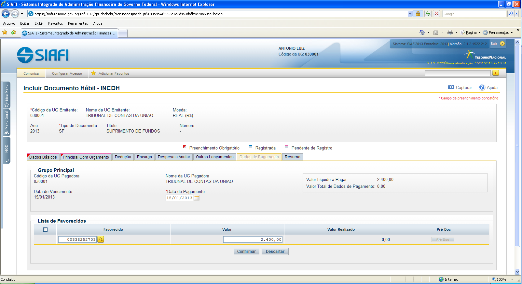Toggle the select-all Favorecidos checkbox
Screen dimensions: 522x284
[45, 229]
